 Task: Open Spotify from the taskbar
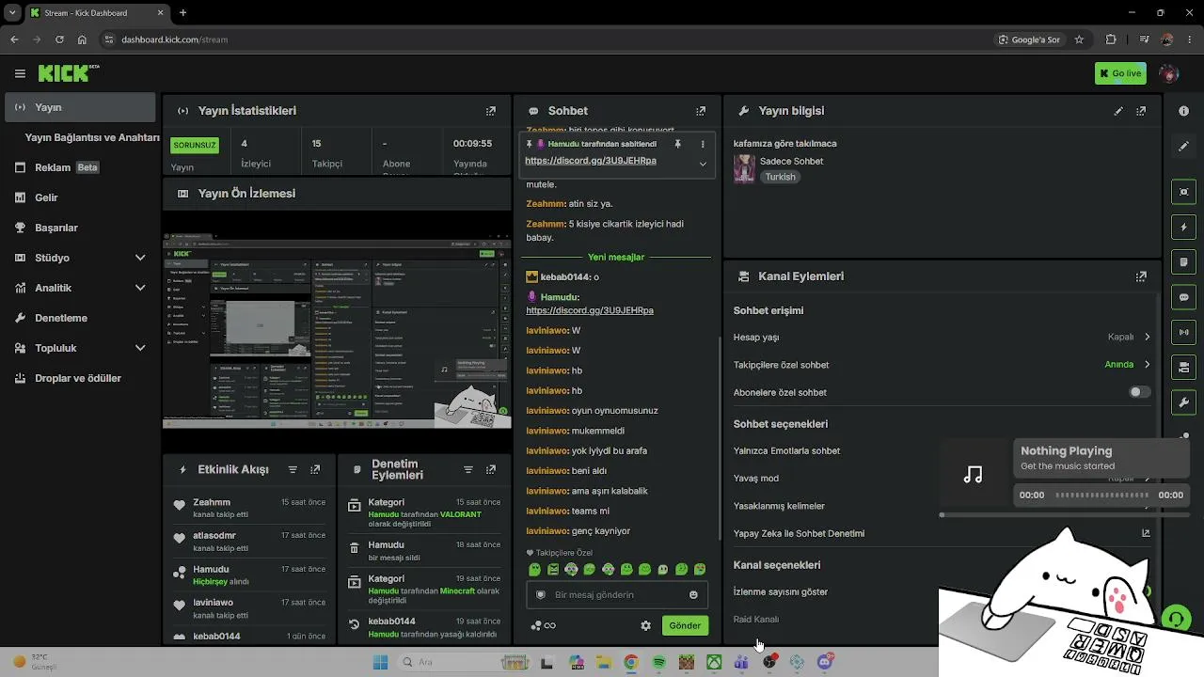pyautogui.click(x=658, y=662)
